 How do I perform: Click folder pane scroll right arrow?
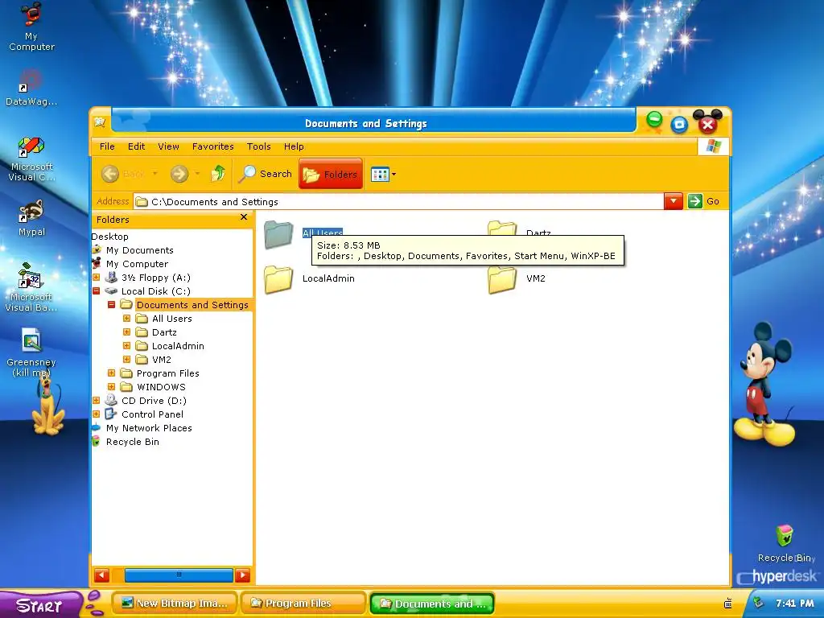pyautogui.click(x=242, y=575)
